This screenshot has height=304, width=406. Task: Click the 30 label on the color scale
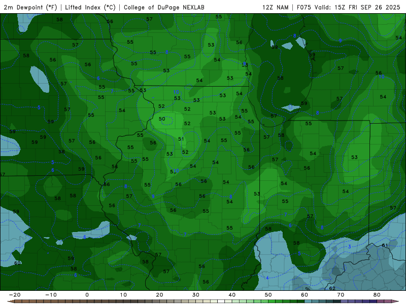196,295
